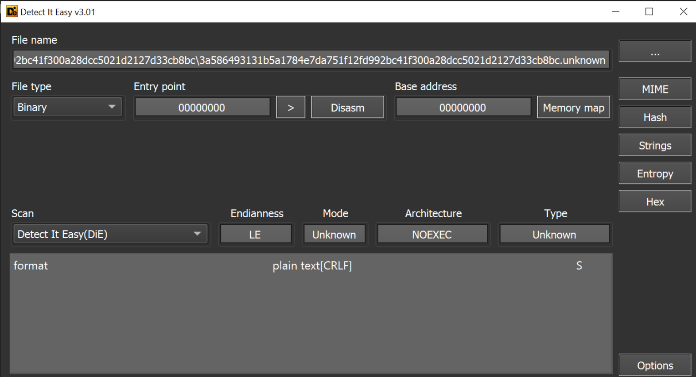The image size is (696, 377).
Task: Open the Hex viewer
Action: 655,201
